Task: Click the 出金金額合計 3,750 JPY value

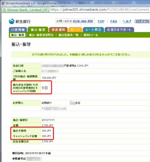Action: [47, 141]
